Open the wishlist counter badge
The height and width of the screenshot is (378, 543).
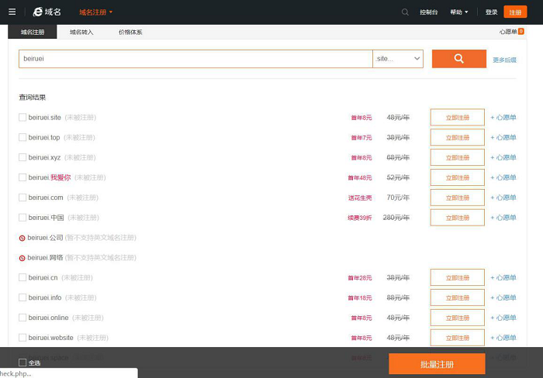[521, 32]
